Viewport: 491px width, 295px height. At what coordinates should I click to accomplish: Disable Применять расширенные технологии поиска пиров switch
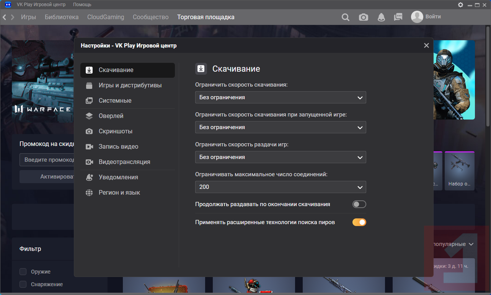pyautogui.click(x=359, y=222)
